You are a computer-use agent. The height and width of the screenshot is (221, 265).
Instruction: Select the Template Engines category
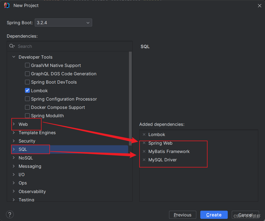point(37,133)
